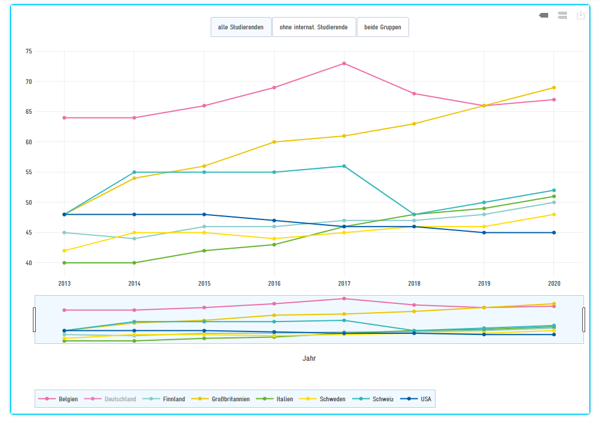Select the 'alle Studierenden' button
601x423 pixels.
[x=241, y=27]
